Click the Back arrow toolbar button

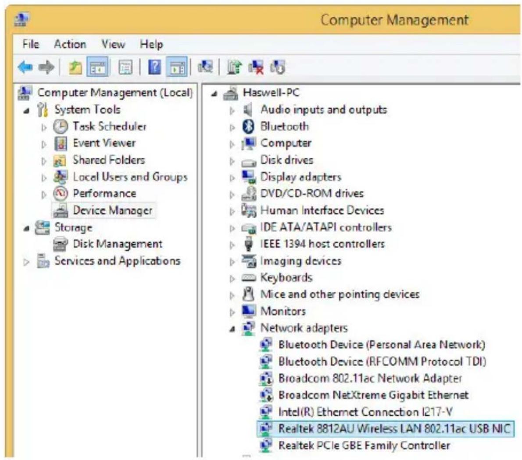[x=25, y=67]
